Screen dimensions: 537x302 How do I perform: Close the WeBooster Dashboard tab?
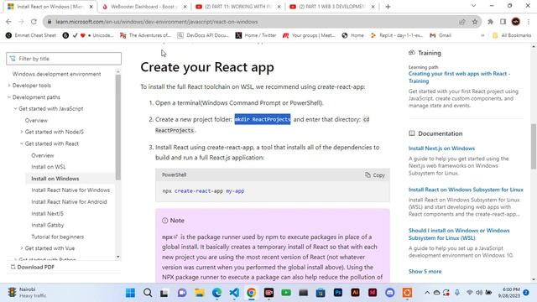click(x=185, y=7)
